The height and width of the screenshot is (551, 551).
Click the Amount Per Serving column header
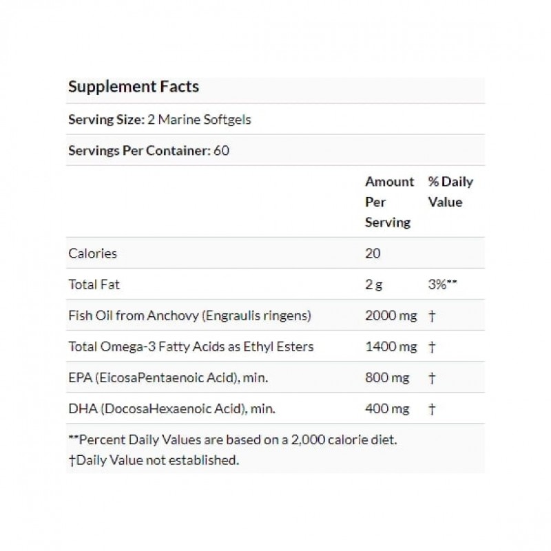pos(389,202)
